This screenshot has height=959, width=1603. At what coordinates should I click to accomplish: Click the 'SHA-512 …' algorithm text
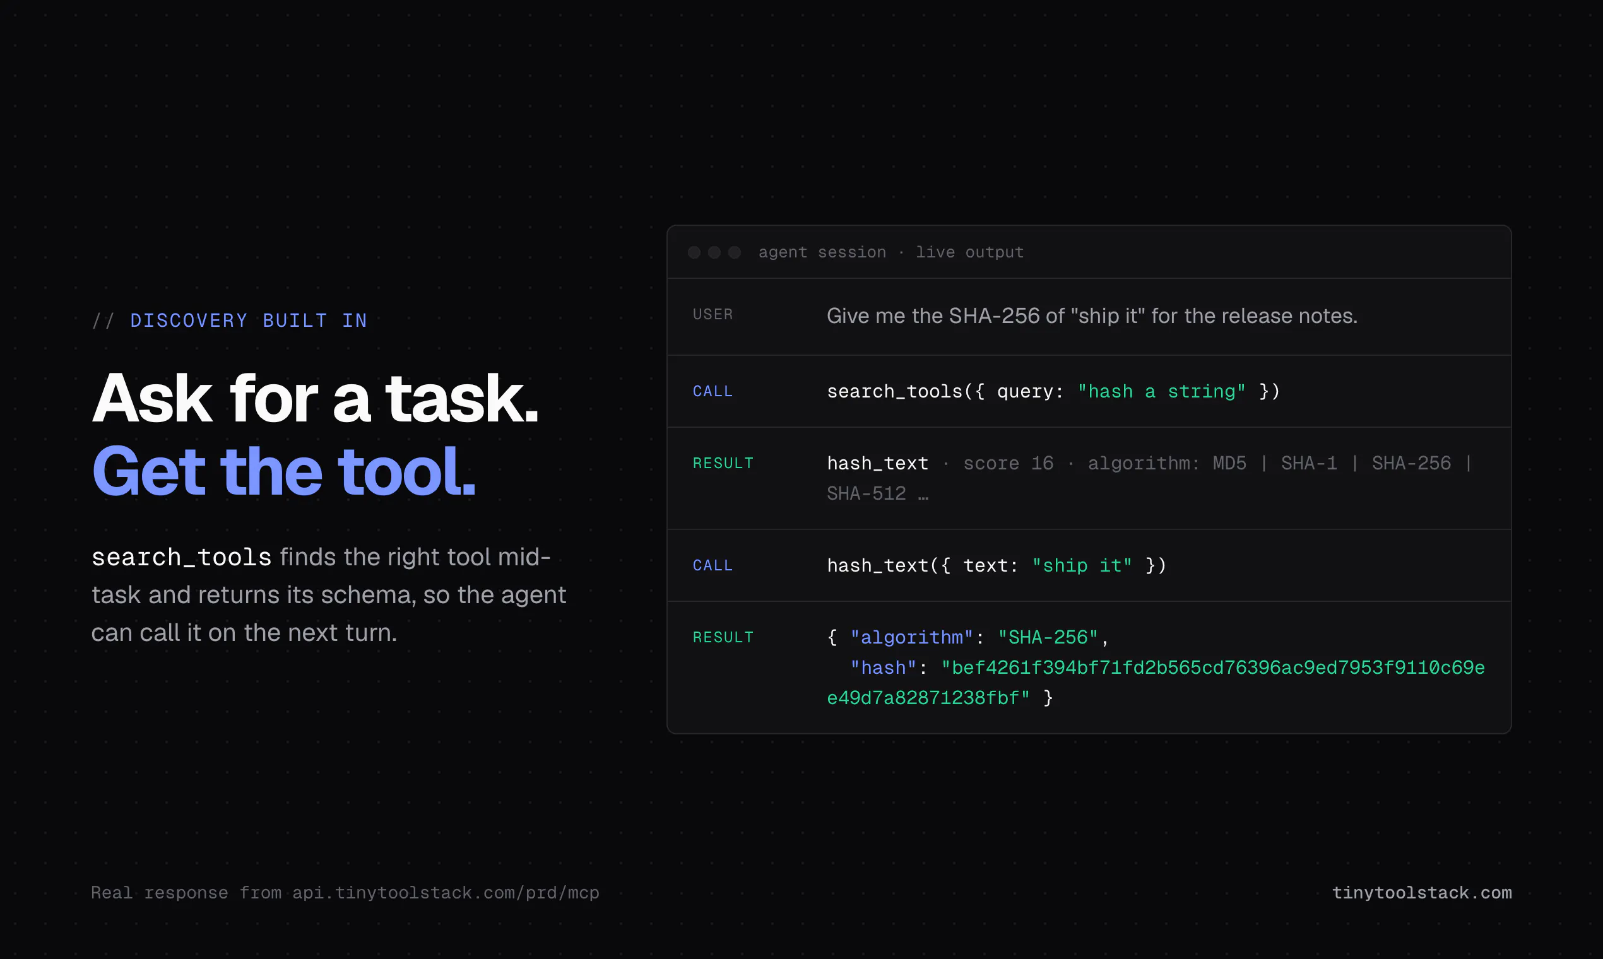coord(877,494)
